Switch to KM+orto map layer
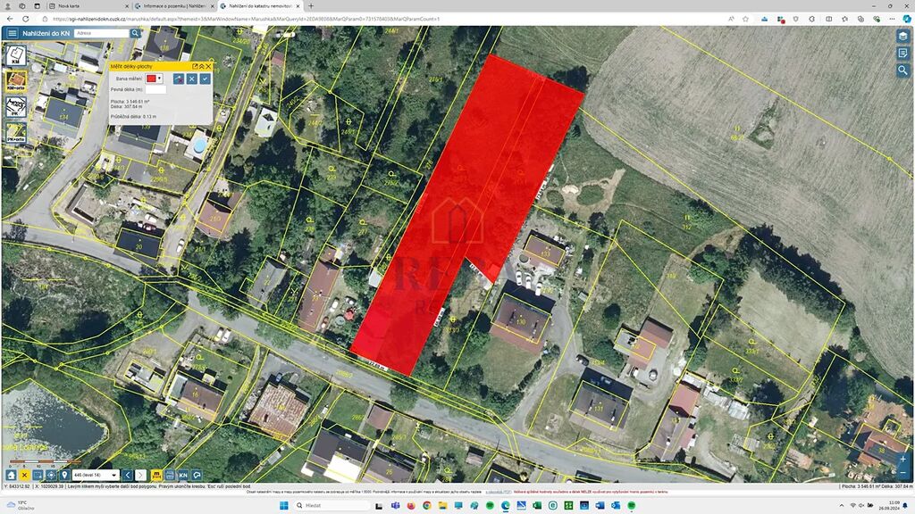The height and width of the screenshot is (514, 915). pyautogui.click(x=15, y=81)
